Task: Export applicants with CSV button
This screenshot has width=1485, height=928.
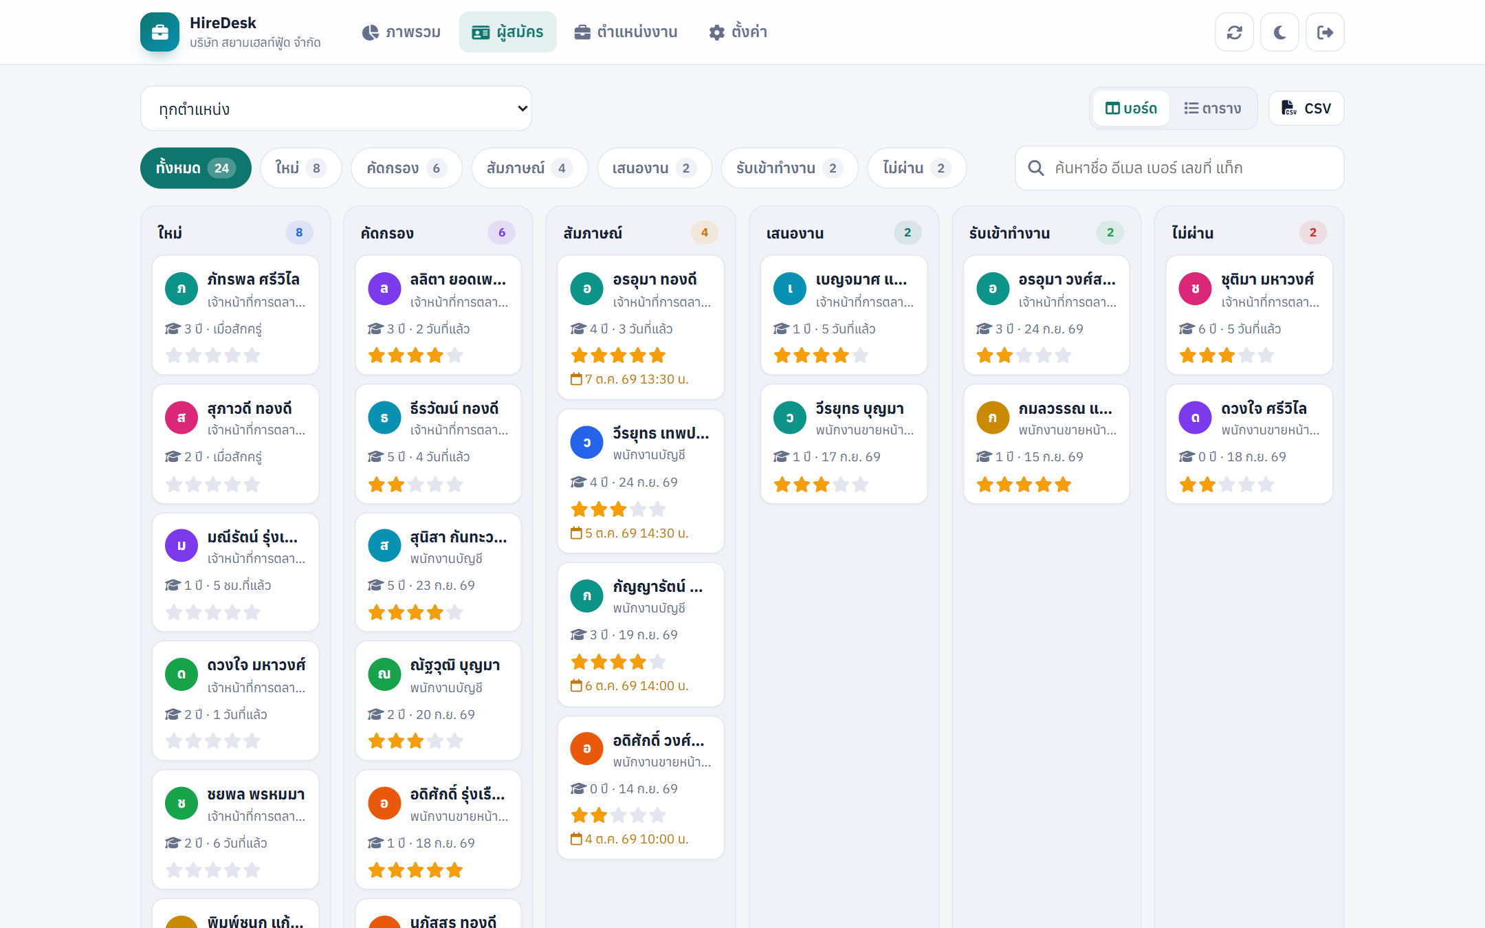Action: [1306, 109]
